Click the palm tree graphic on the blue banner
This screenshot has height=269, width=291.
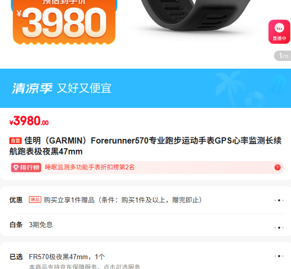pyautogui.click(x=228, y=87)
